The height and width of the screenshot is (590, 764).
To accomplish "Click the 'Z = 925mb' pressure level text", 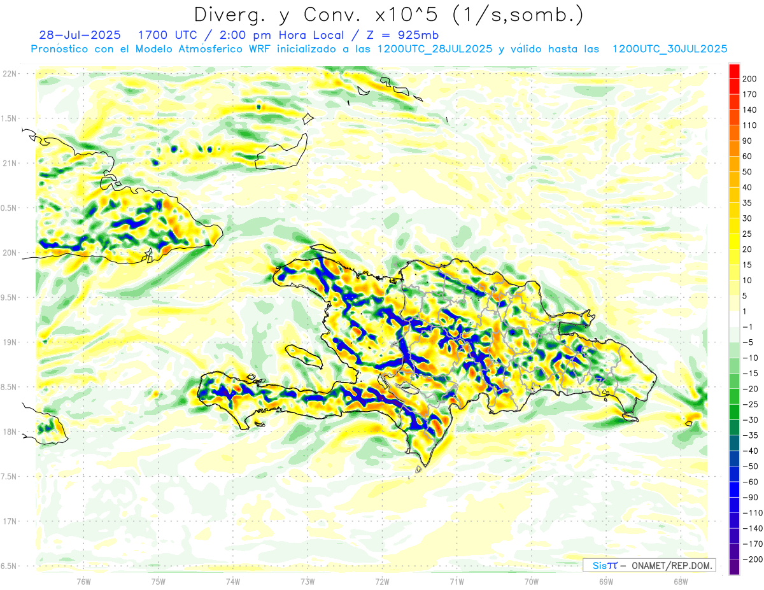I will pyautogui.click(x=402, y=34).
